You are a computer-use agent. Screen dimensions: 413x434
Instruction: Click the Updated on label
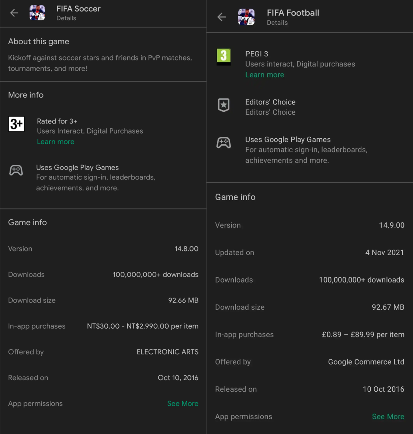click(x=235, y=253)
